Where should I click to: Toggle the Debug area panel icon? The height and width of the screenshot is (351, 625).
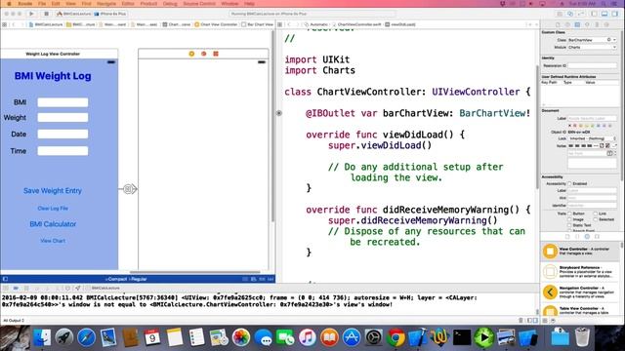(x=604, y=14)
